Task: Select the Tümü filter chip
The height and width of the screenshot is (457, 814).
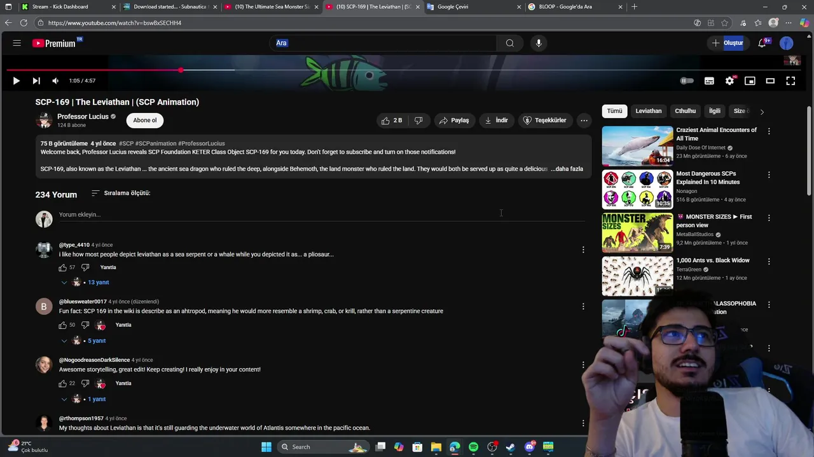Action: tap(614, 111)
